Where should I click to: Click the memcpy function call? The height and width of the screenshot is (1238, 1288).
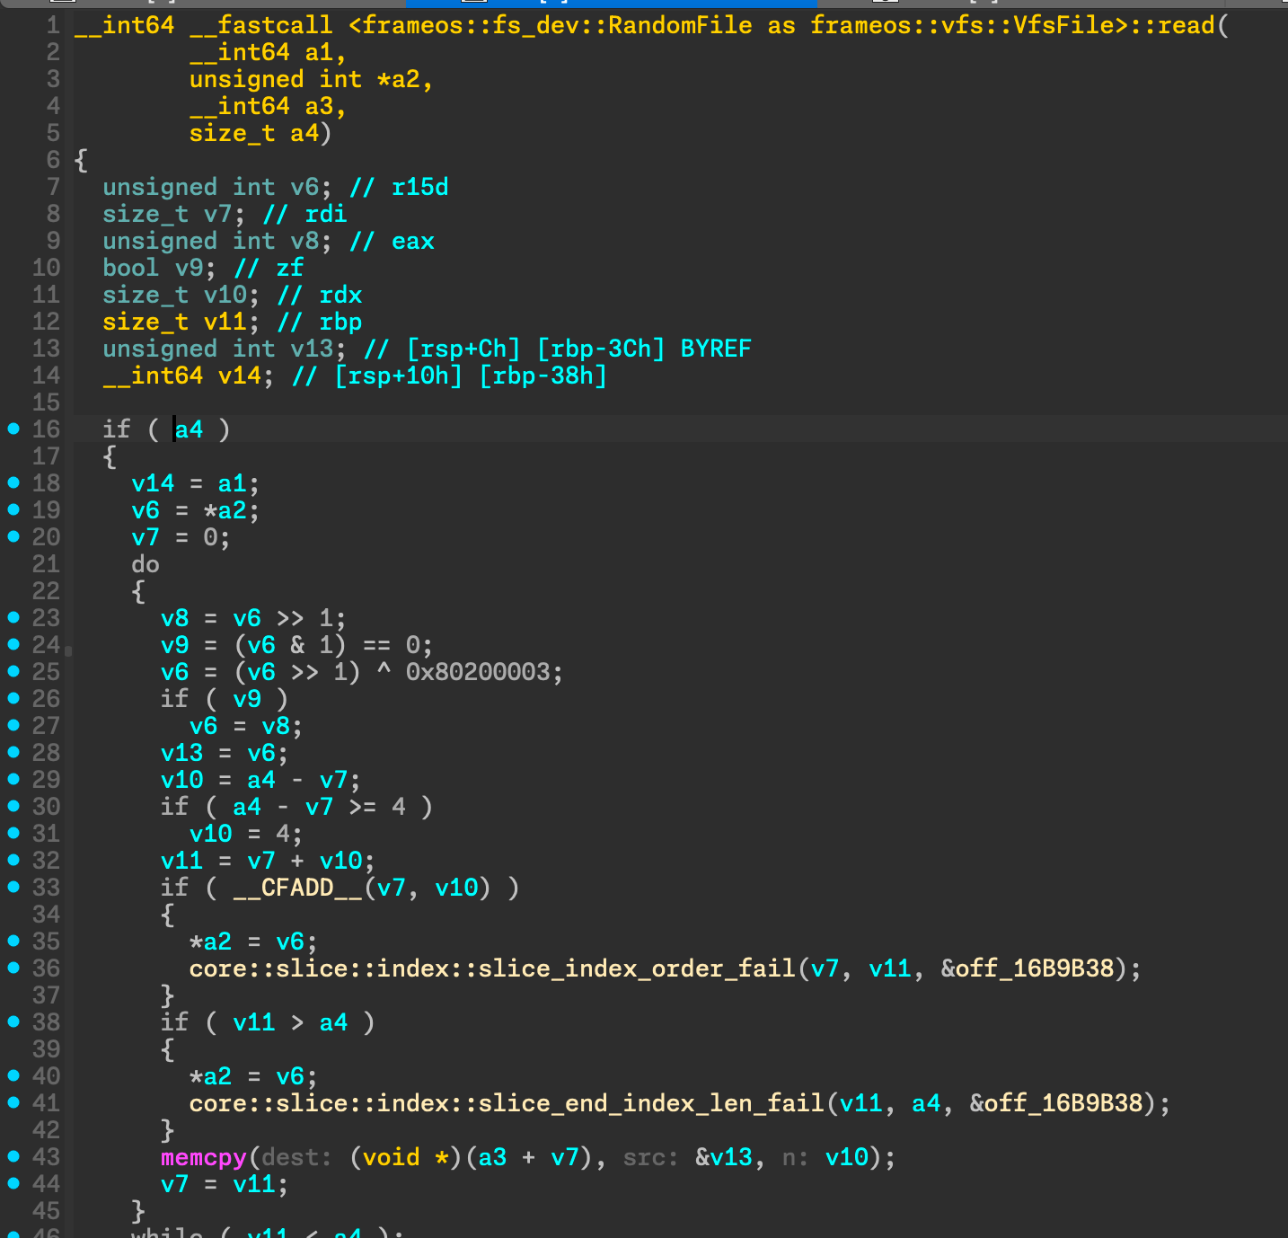[x=203, y=1157]
